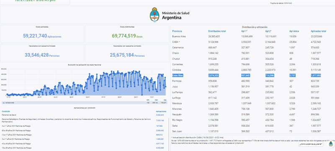335x151 pixels.
Task: Sort by Aplicadas total column header
Action: click(x=318, y=31)
